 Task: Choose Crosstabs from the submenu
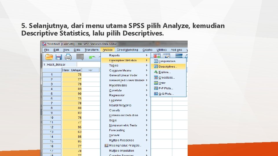pyautogui.click(x=168, y=77)
